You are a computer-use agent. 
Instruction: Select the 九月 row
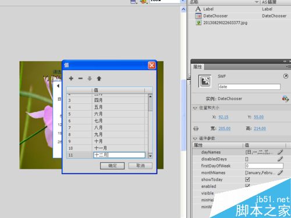pyautogui.click(x=107, y=134)
